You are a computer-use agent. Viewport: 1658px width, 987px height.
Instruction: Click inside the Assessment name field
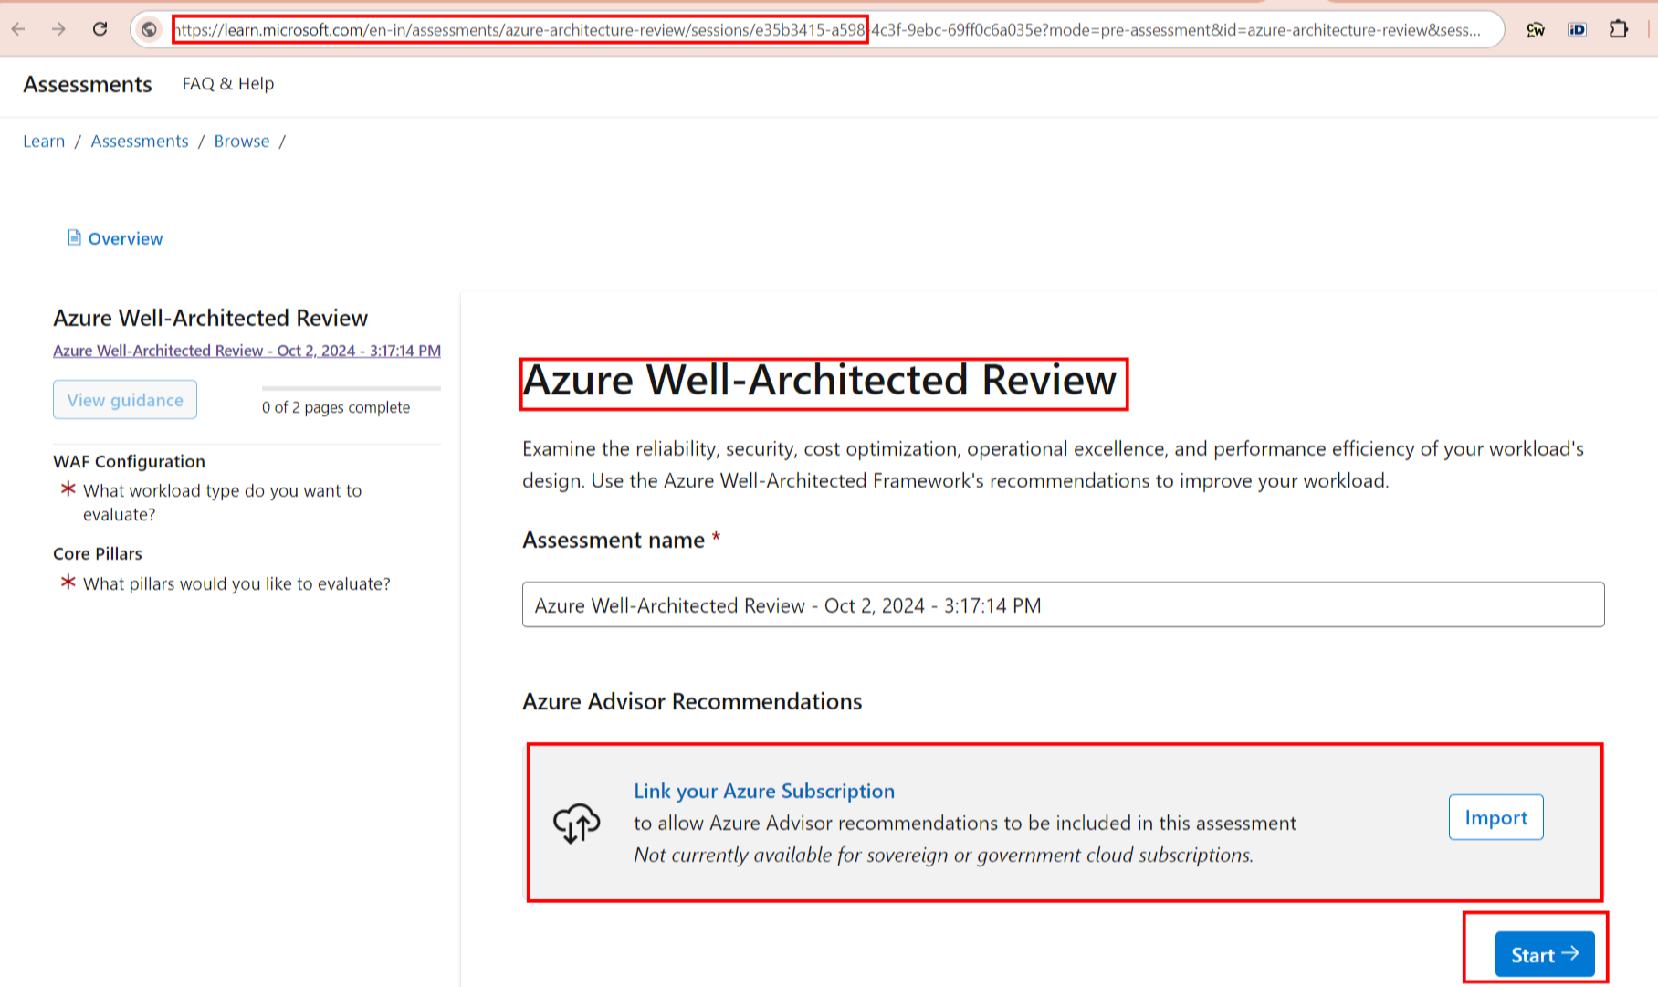1062,604
